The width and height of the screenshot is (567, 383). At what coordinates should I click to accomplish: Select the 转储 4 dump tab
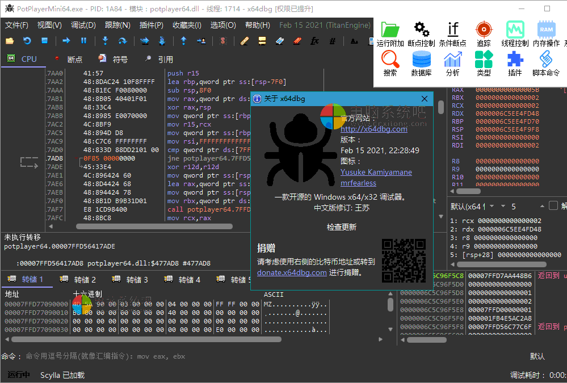coord(182,280)
